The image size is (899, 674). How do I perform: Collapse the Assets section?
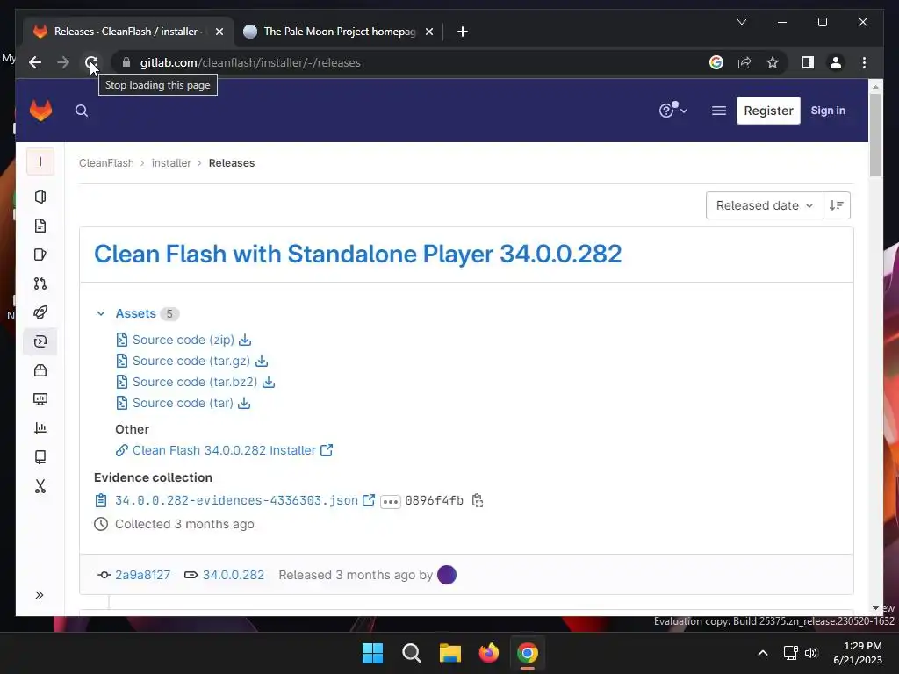click(x=101, y=313)
